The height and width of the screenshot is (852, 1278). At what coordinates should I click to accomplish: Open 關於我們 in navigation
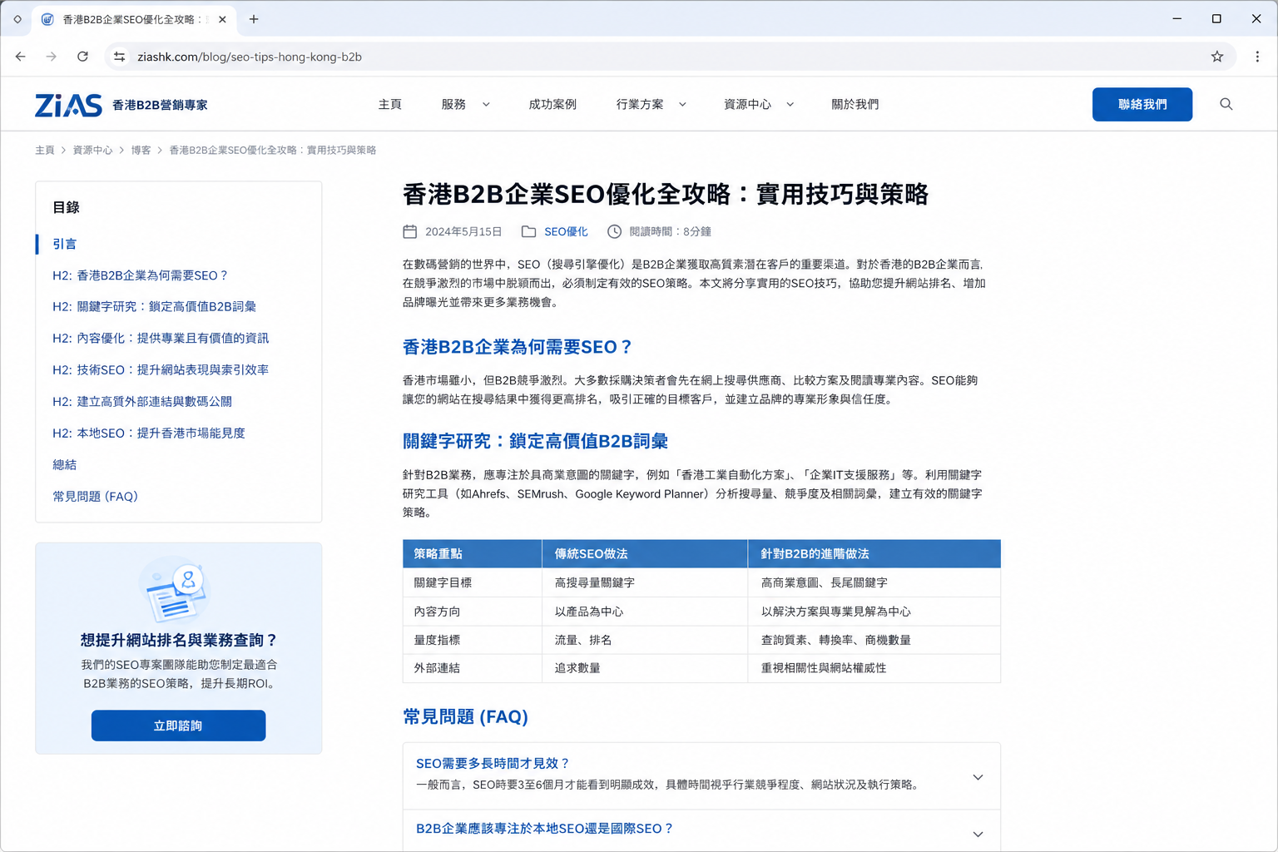(854, 105)
